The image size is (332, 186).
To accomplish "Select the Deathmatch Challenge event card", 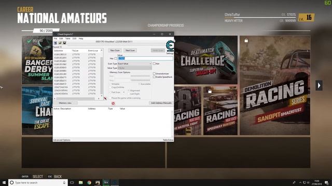I will pos(205,60).
